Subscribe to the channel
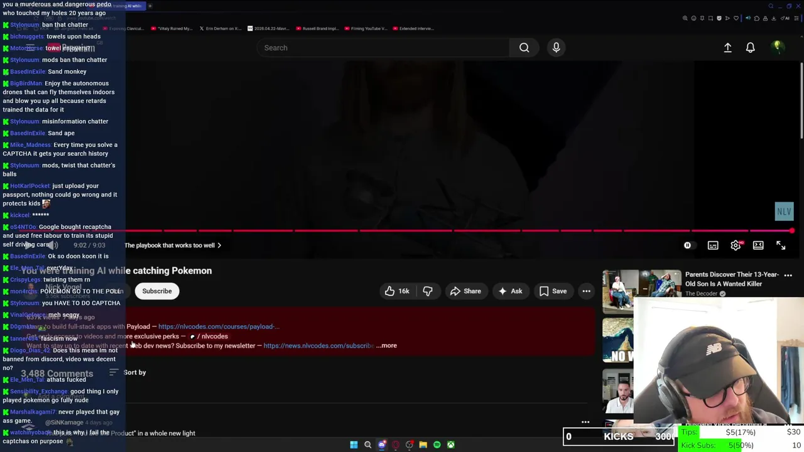Viewport: 804px width, 452px height. [x=157, y=291]
